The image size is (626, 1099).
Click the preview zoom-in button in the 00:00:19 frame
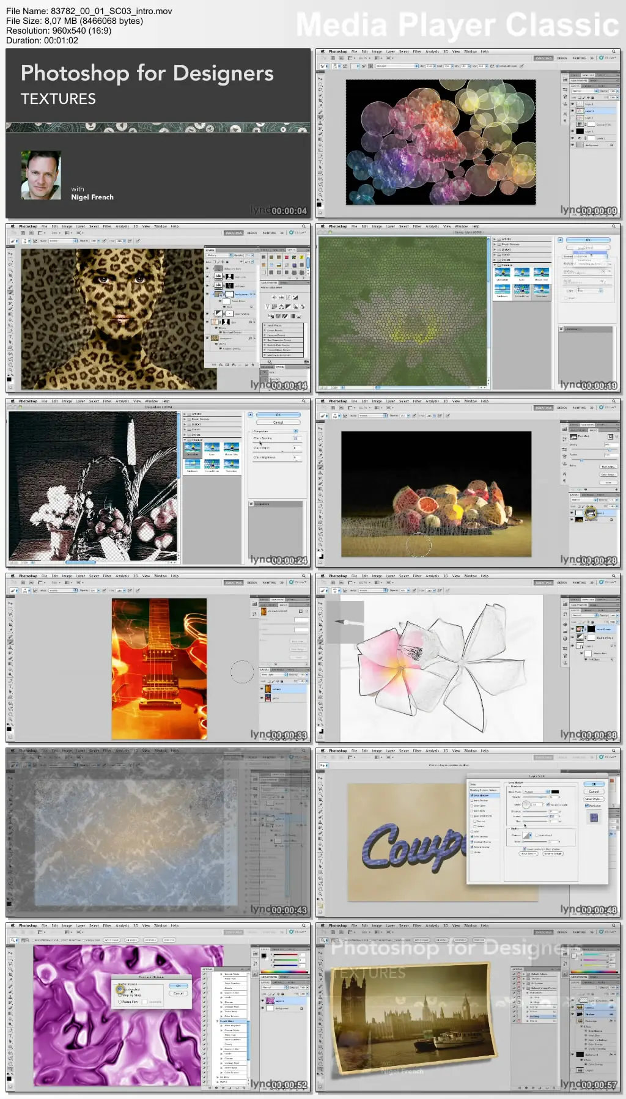(x=325, y=388)
